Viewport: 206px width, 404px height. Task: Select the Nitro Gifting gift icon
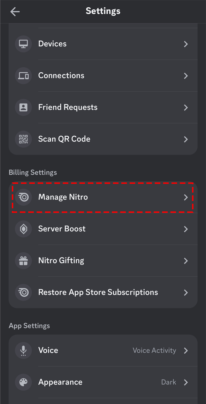pyautogui.click(x=23, y=261)
